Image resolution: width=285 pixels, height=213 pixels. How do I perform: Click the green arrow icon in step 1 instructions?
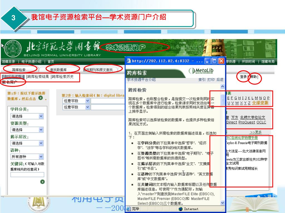tap(41, 98)
